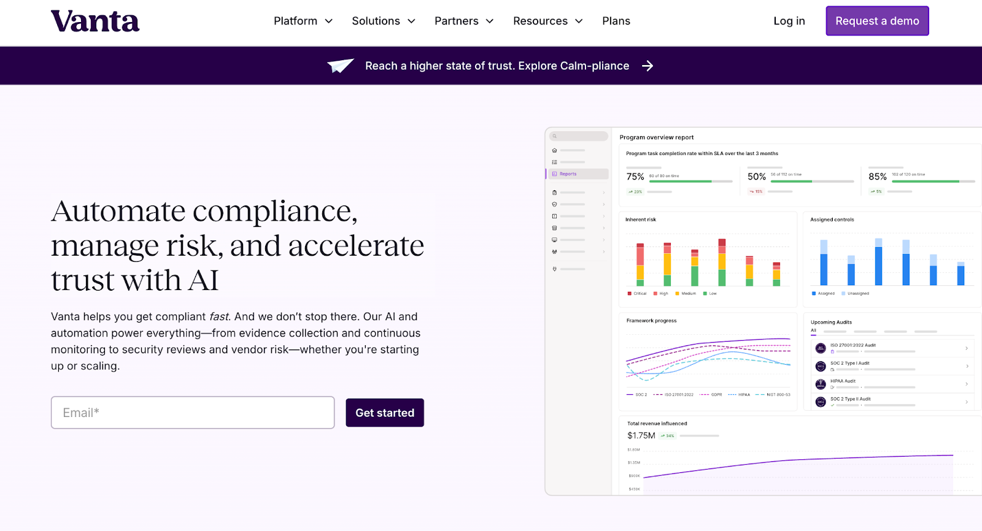Click the Medium legend label under Inherent risk
This screenshot has width=982, height=531.
(689, 294)
